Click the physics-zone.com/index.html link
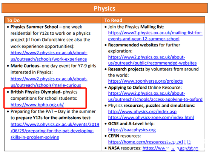 coord(151,117)
